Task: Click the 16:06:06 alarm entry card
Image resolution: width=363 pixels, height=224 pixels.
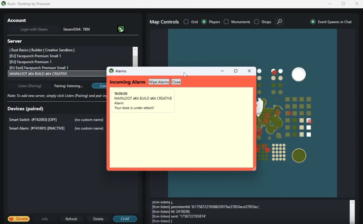Action: [x=143, y=101]
